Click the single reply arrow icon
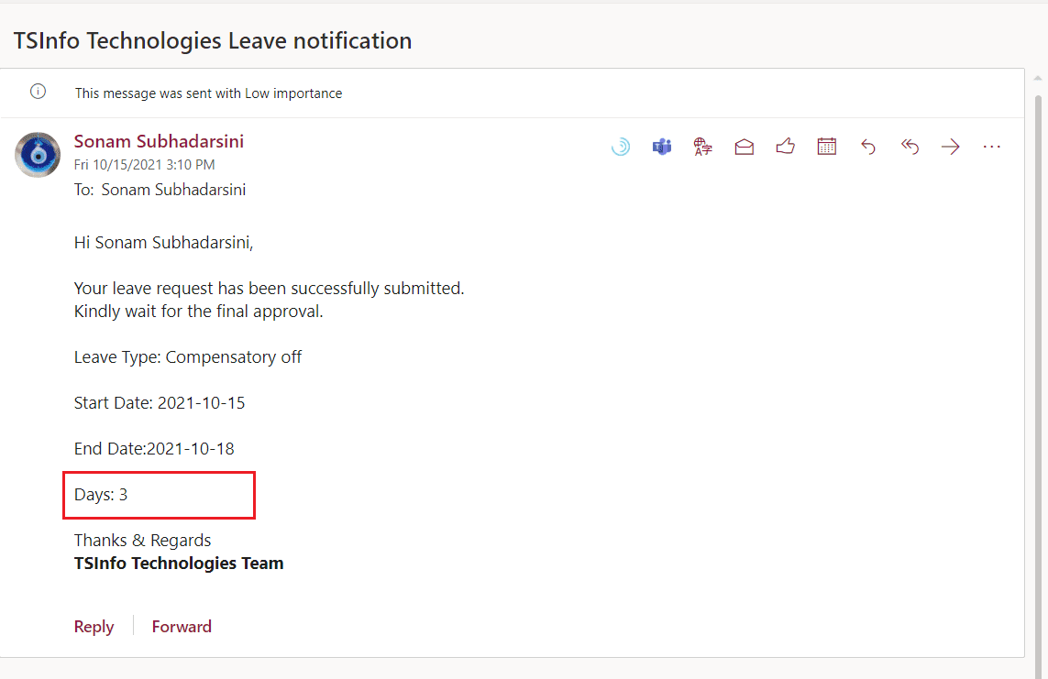This screenshot has height=679, width=1048. coord(868,147)
